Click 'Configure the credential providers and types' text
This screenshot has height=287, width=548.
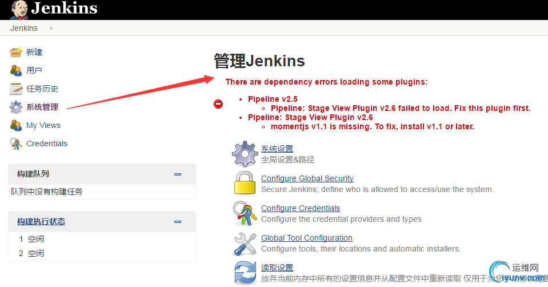(x=342, y=219)
